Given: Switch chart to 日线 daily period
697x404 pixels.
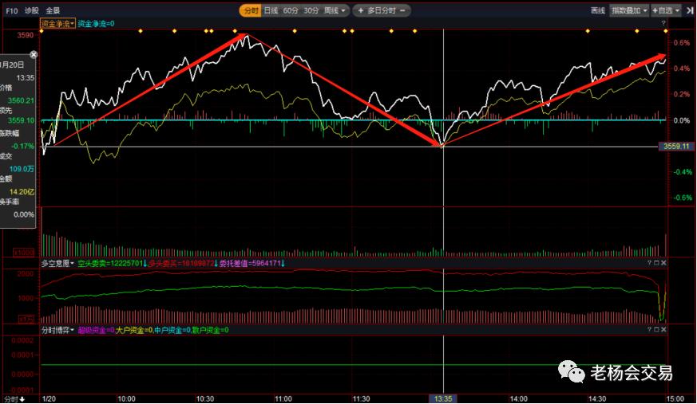Looking at the screenshot, I should (x=271, y=10).
